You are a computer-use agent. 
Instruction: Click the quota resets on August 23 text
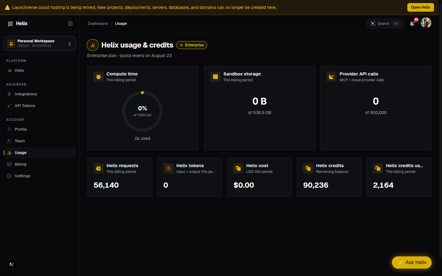point(145,56)
